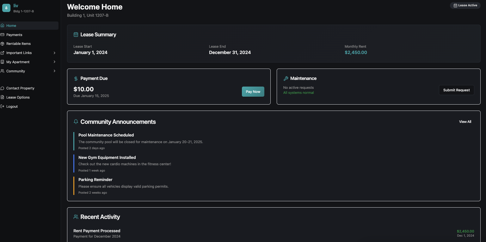Click the wrench icon beside Maintenance
This screenshot has width=486, height=242.
coord(286,79)
